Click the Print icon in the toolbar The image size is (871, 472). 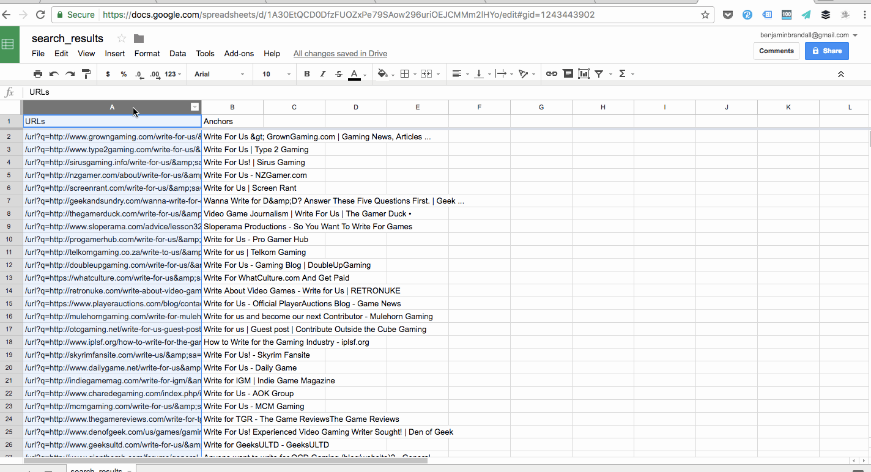click(x=38, y=74)
